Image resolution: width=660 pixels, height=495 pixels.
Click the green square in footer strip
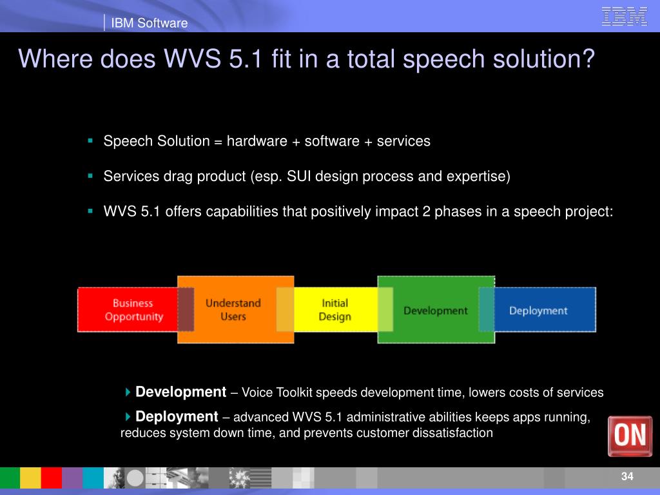10,478
